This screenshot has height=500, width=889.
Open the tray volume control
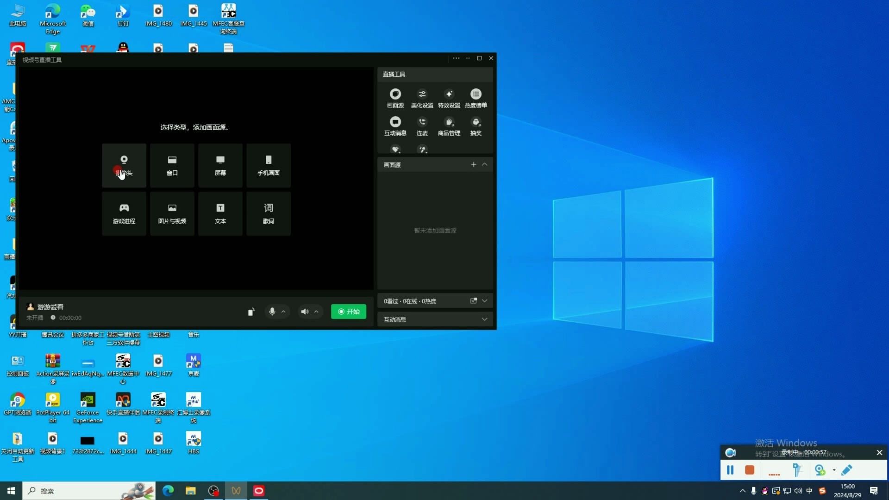(x=798, y=491)
